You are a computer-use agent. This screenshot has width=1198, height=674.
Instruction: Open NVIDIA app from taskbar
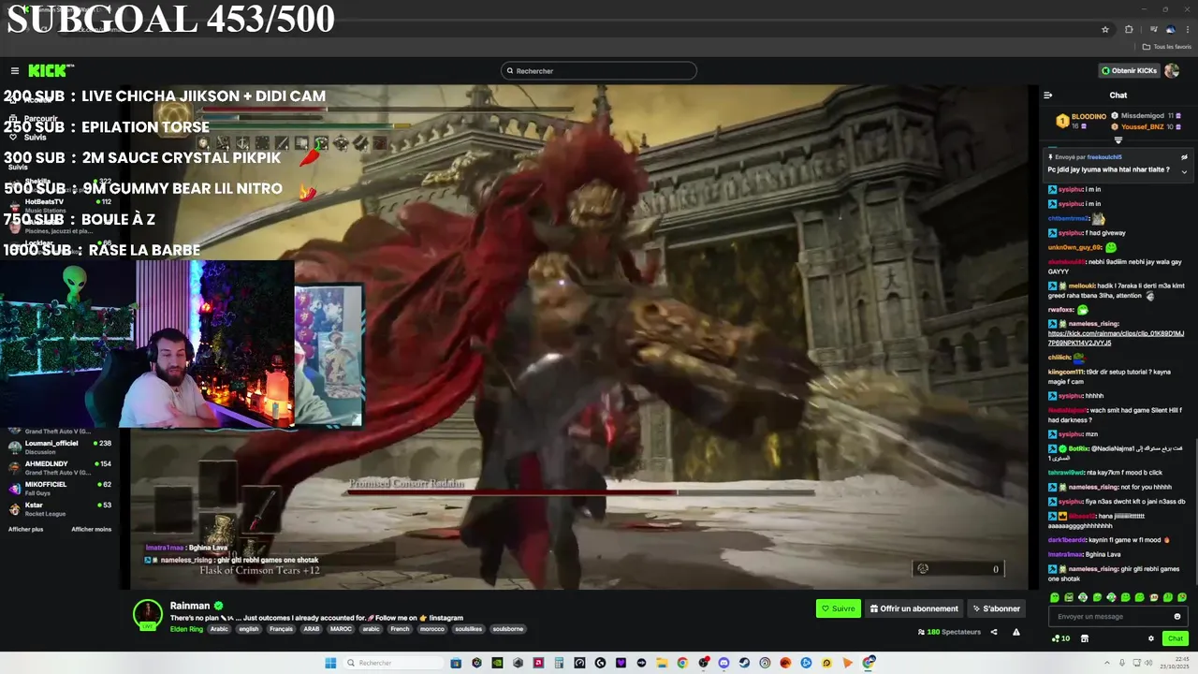(x=497, y=663)
